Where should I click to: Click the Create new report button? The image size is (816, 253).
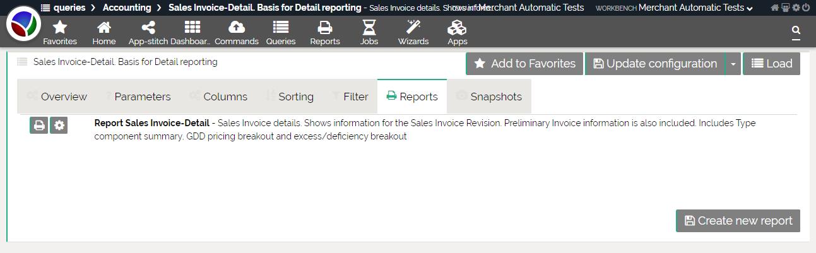point(738,221)
